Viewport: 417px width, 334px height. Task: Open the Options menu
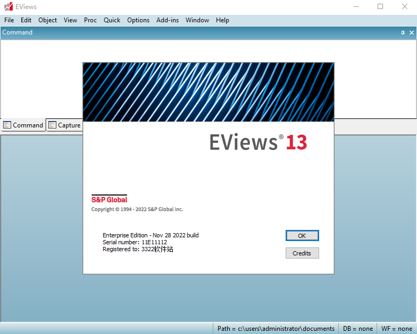point(138,20)
